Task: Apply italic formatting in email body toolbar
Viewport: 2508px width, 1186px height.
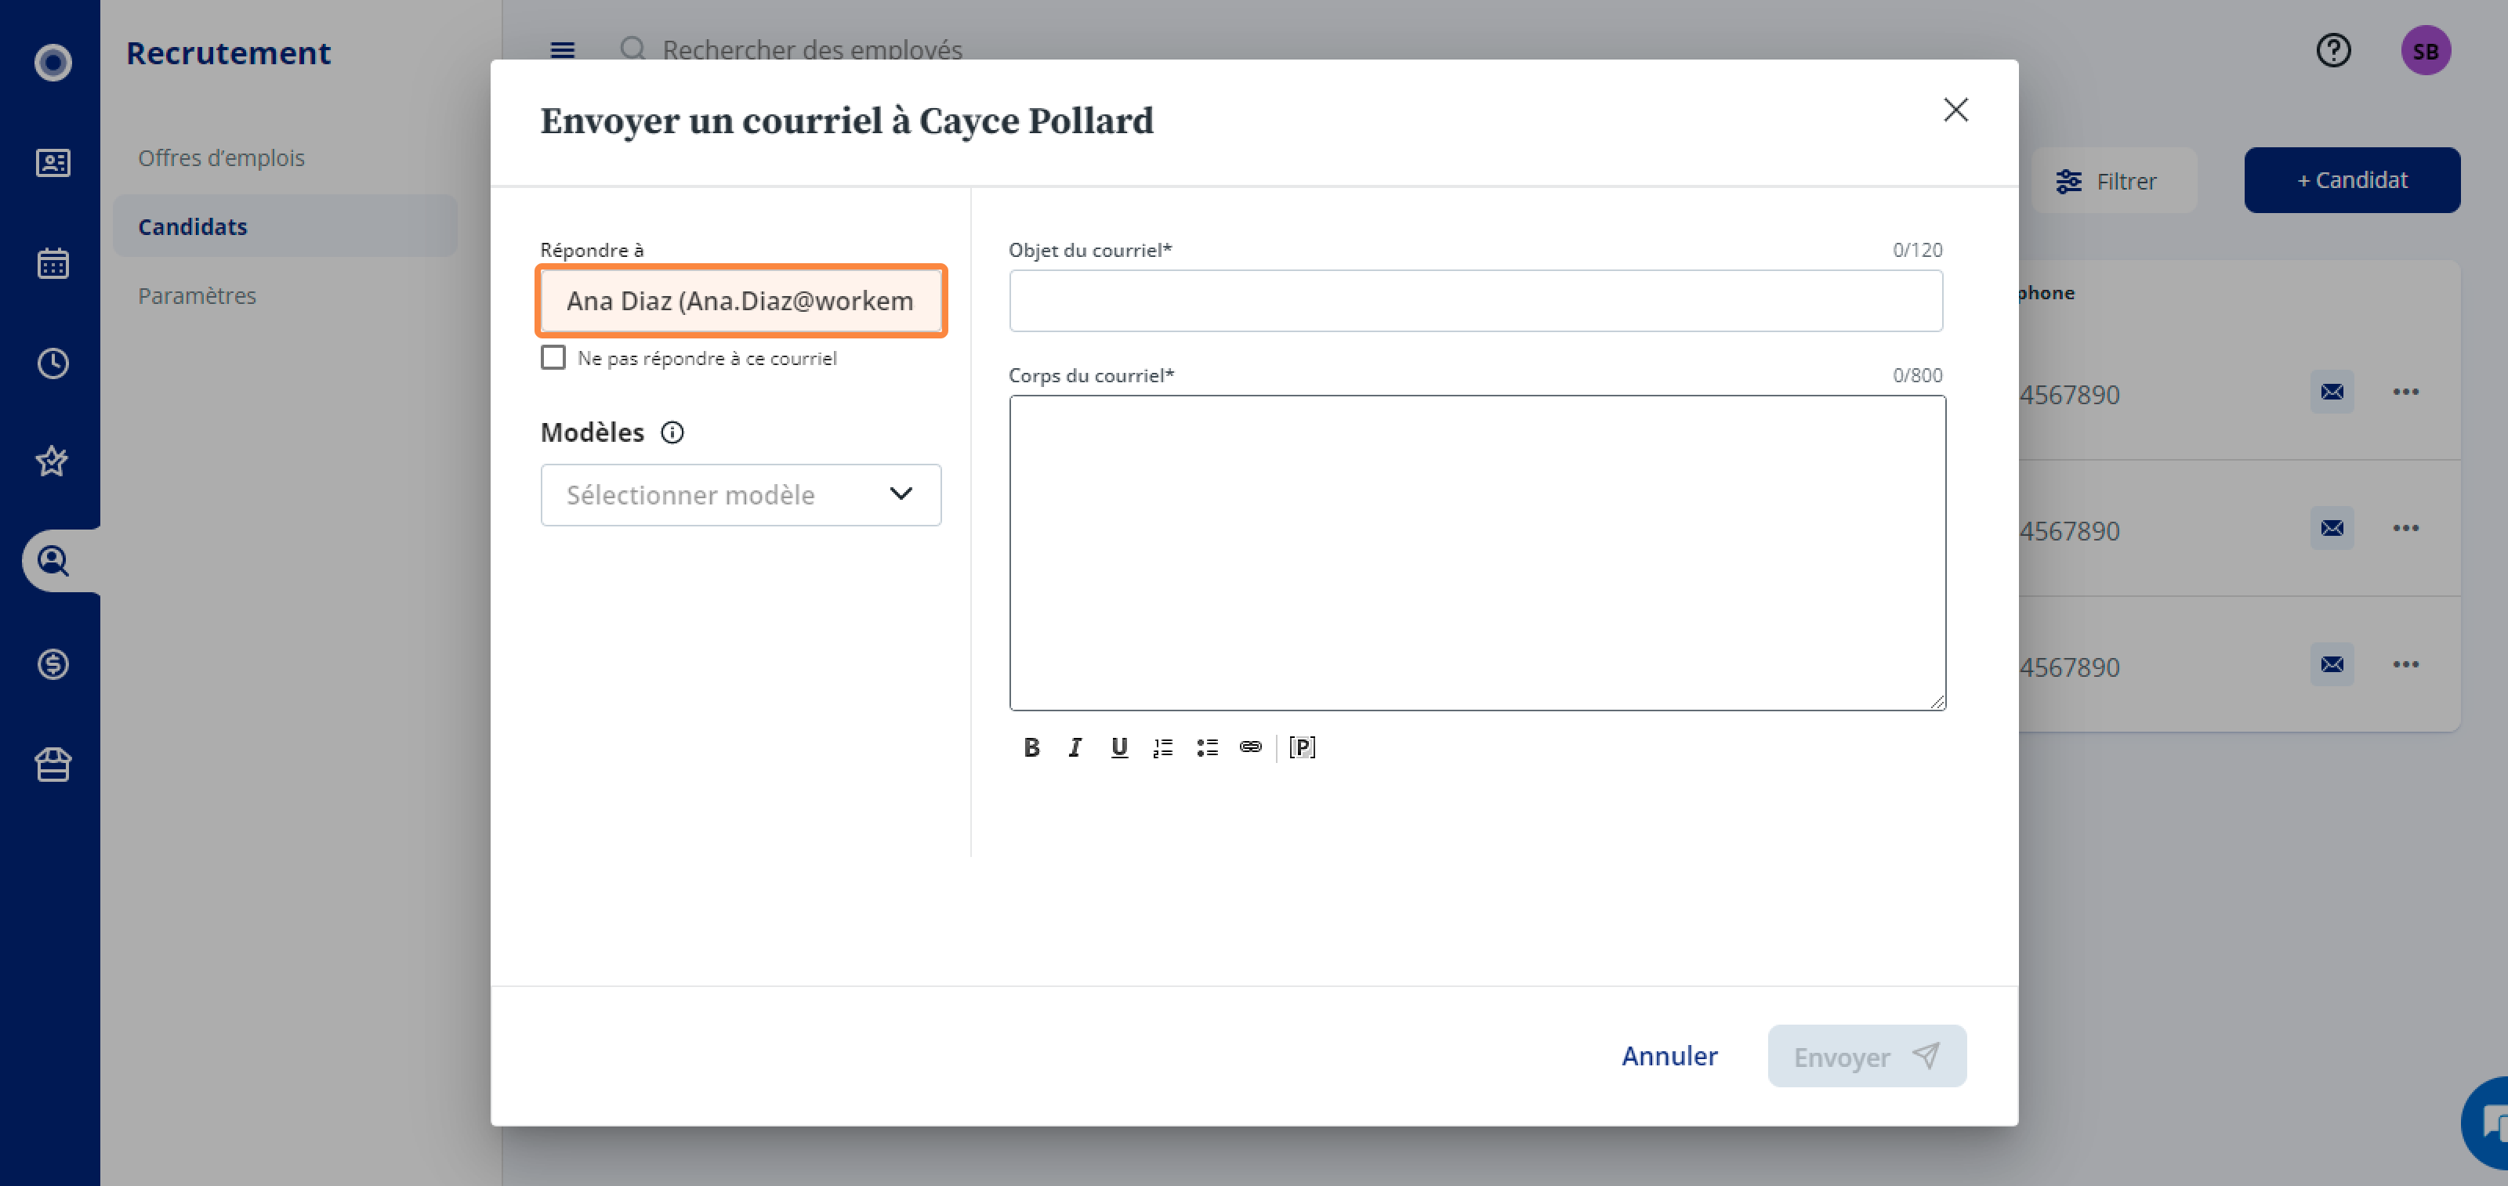Action: pos(1075,747)
